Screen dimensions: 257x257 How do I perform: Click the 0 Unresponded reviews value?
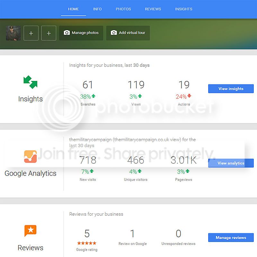click(x=178, y=234)
